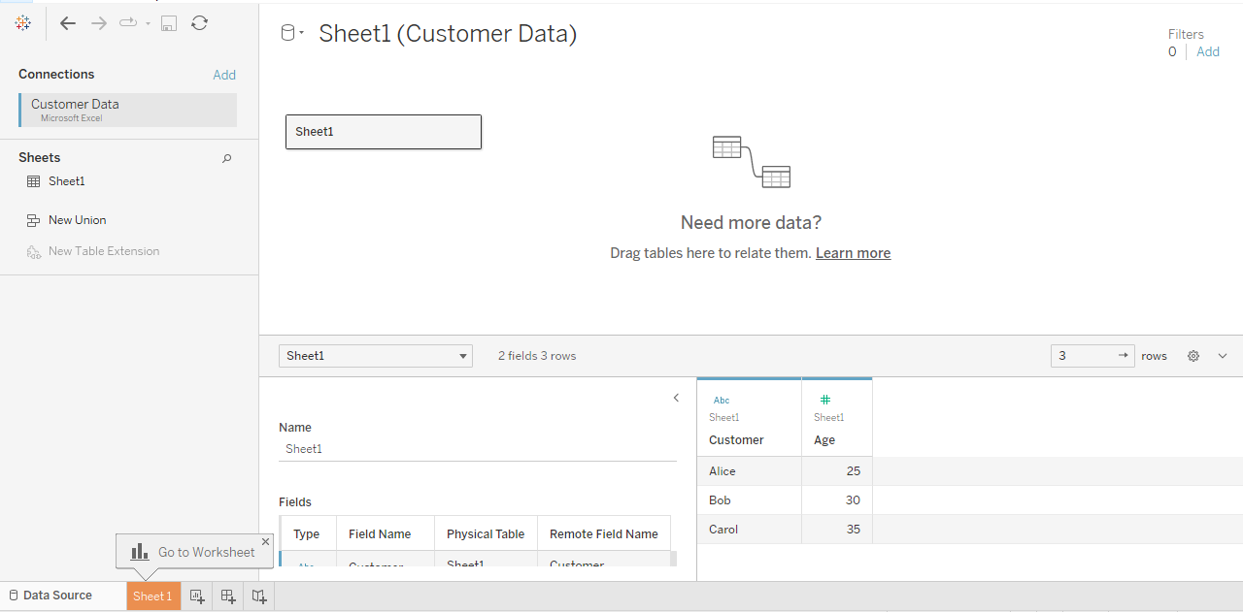Open the data grid settings gear

(1193, 355)
